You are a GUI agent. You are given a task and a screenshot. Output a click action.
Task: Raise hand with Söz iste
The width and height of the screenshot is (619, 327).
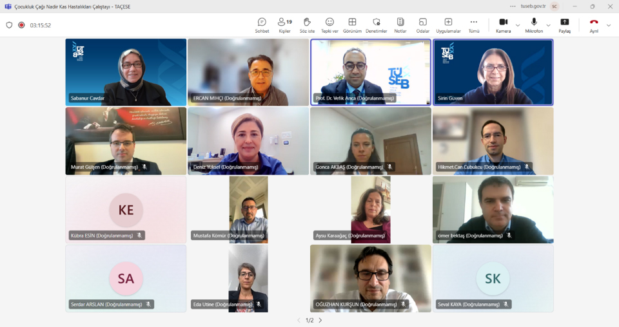point(307,25)
